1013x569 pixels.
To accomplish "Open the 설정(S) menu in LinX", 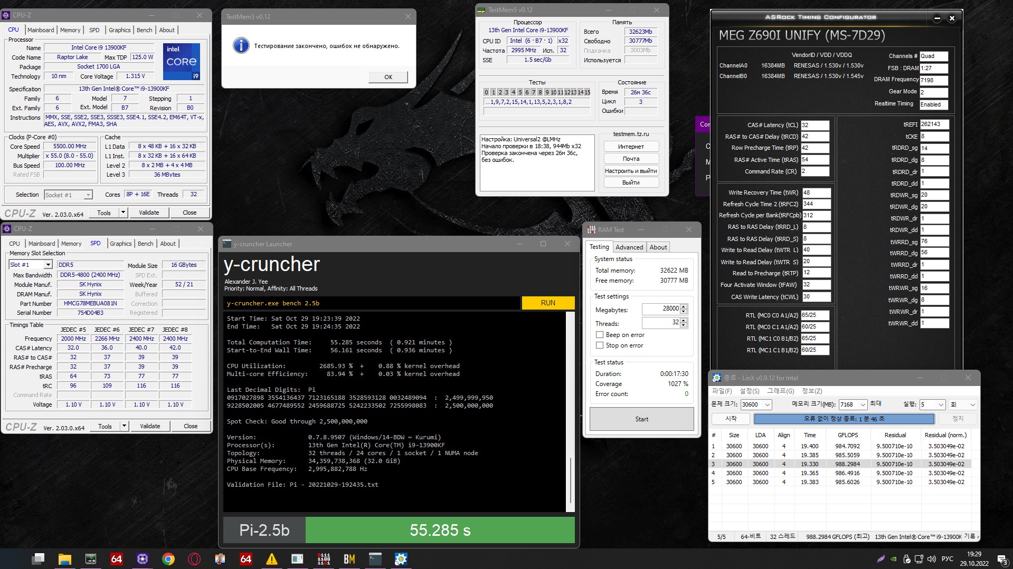I will [749, 391].
